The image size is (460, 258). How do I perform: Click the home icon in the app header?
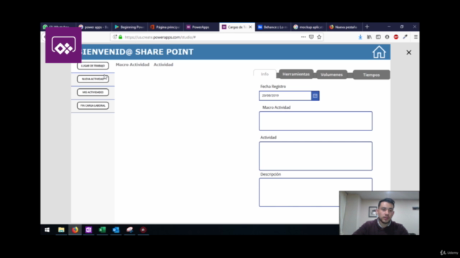[379, 52]
